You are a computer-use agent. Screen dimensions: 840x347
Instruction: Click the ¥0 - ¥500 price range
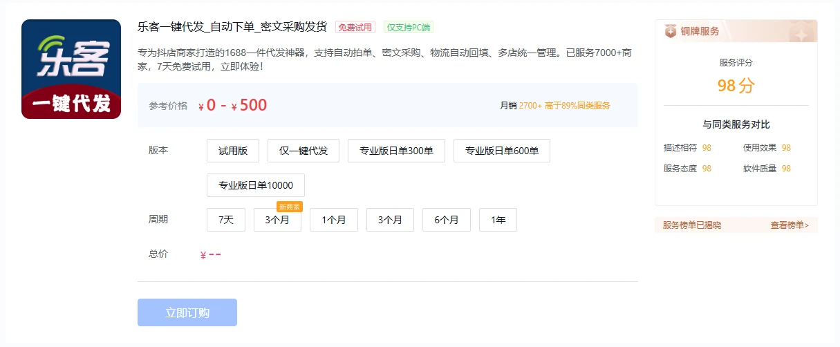pyautogui.click(x=232, y=105)
